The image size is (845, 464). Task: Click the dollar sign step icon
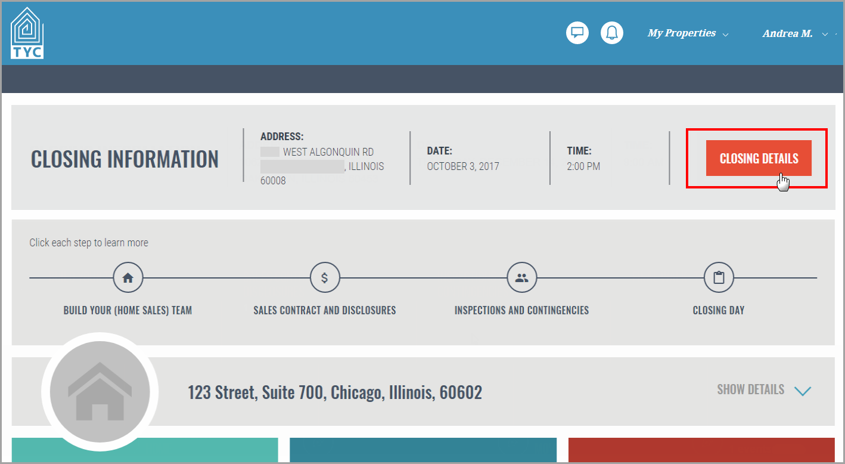pyautogui.click(x=325, y=277)
